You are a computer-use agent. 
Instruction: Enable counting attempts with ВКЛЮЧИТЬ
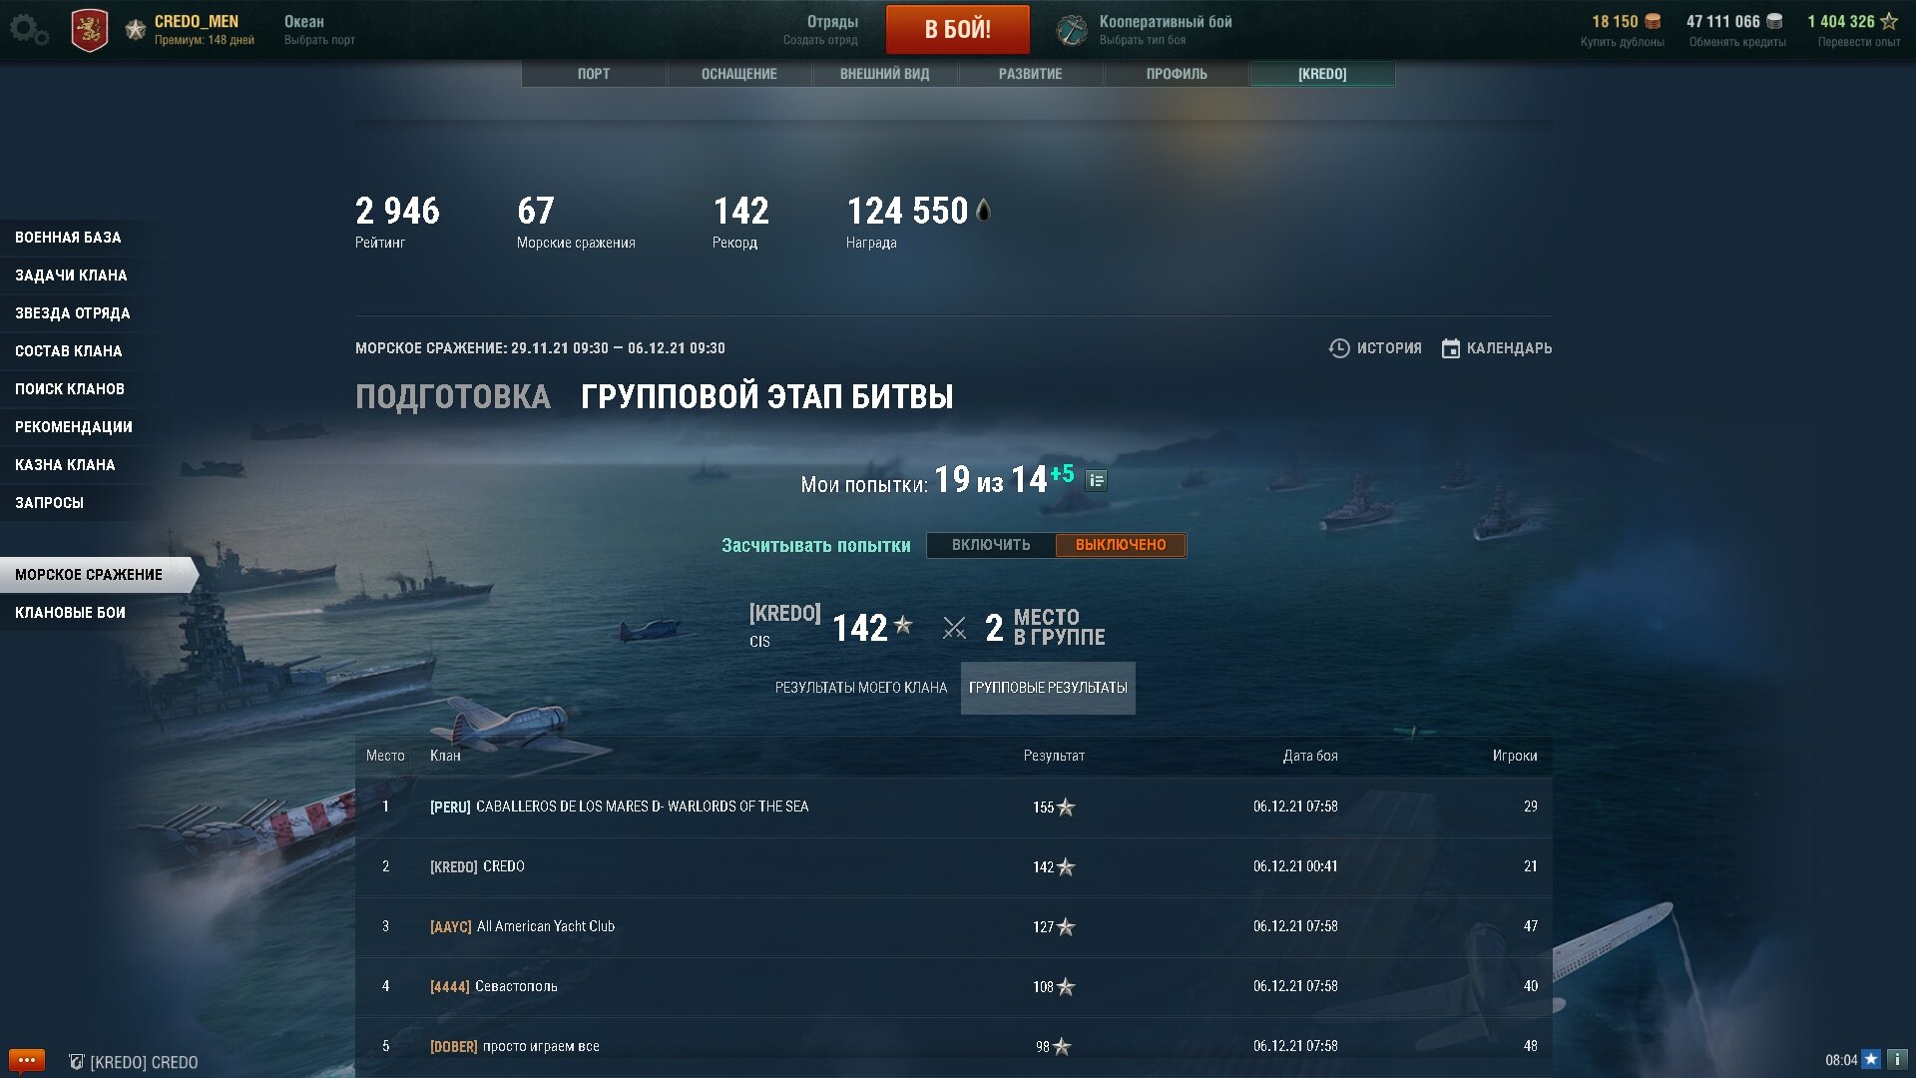coord(991,545)
